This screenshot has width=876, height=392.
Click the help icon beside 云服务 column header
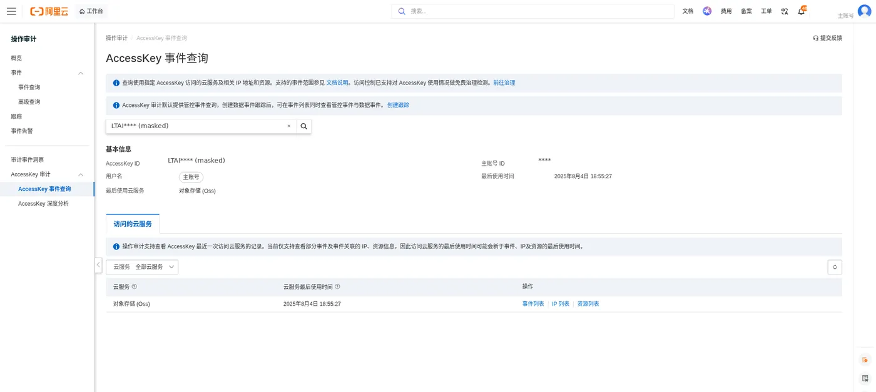(134, 287)
